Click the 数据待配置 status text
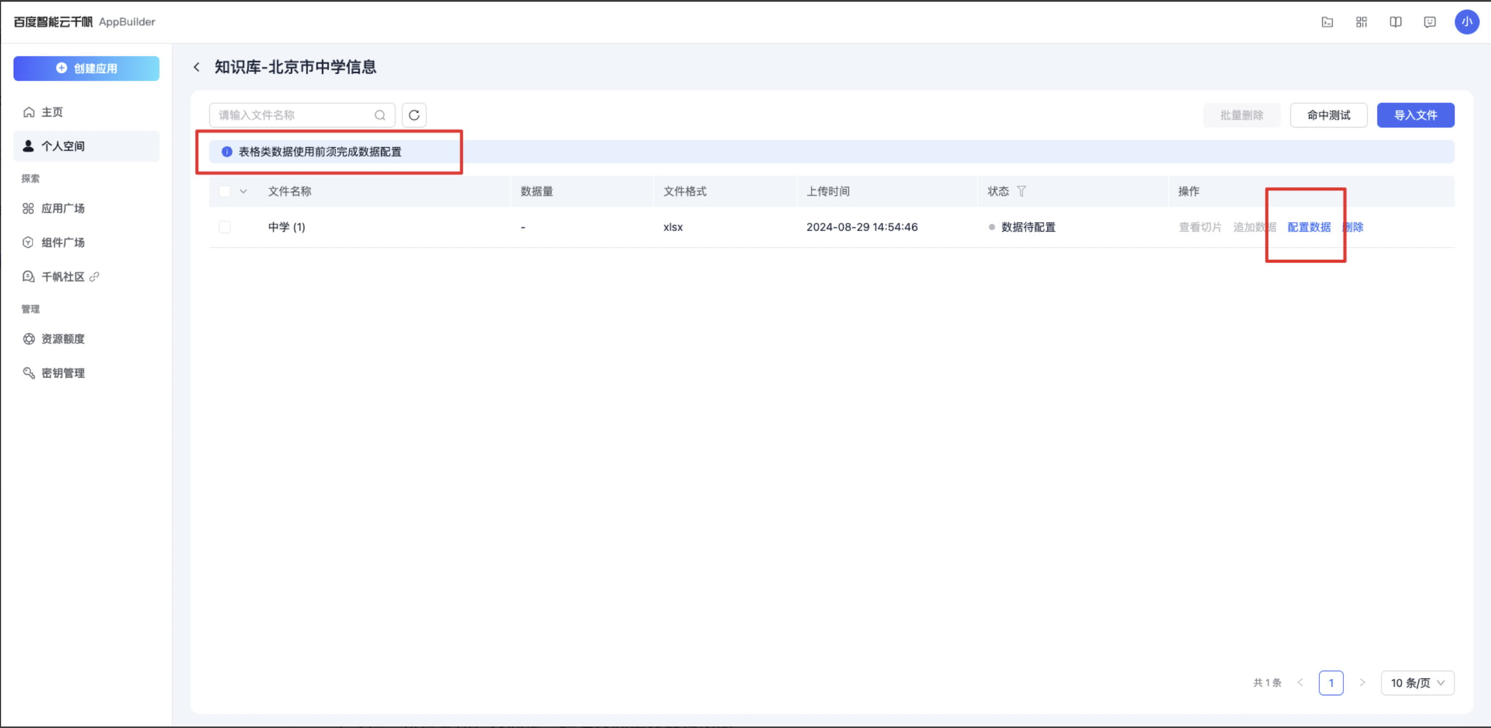 coord(1028,227)
